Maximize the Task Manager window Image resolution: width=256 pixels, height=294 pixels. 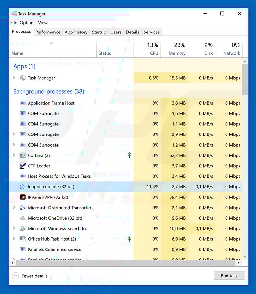(222, 14)
